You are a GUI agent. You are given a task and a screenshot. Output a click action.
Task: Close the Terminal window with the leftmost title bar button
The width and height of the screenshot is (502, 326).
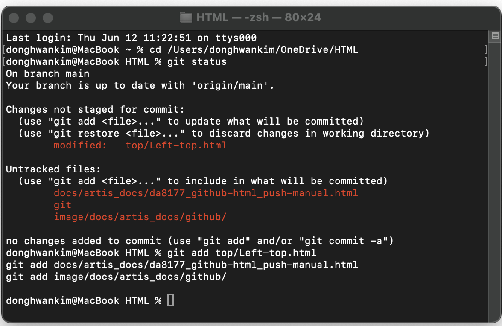(x=14, y=17)
